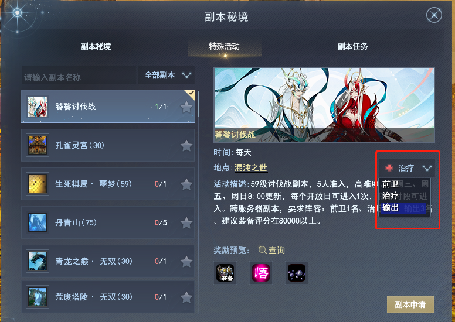Image resolution: width=455 pixels, height=322 pixels.
Task: Click the equipment reward icon
Action: pos(225,273)
